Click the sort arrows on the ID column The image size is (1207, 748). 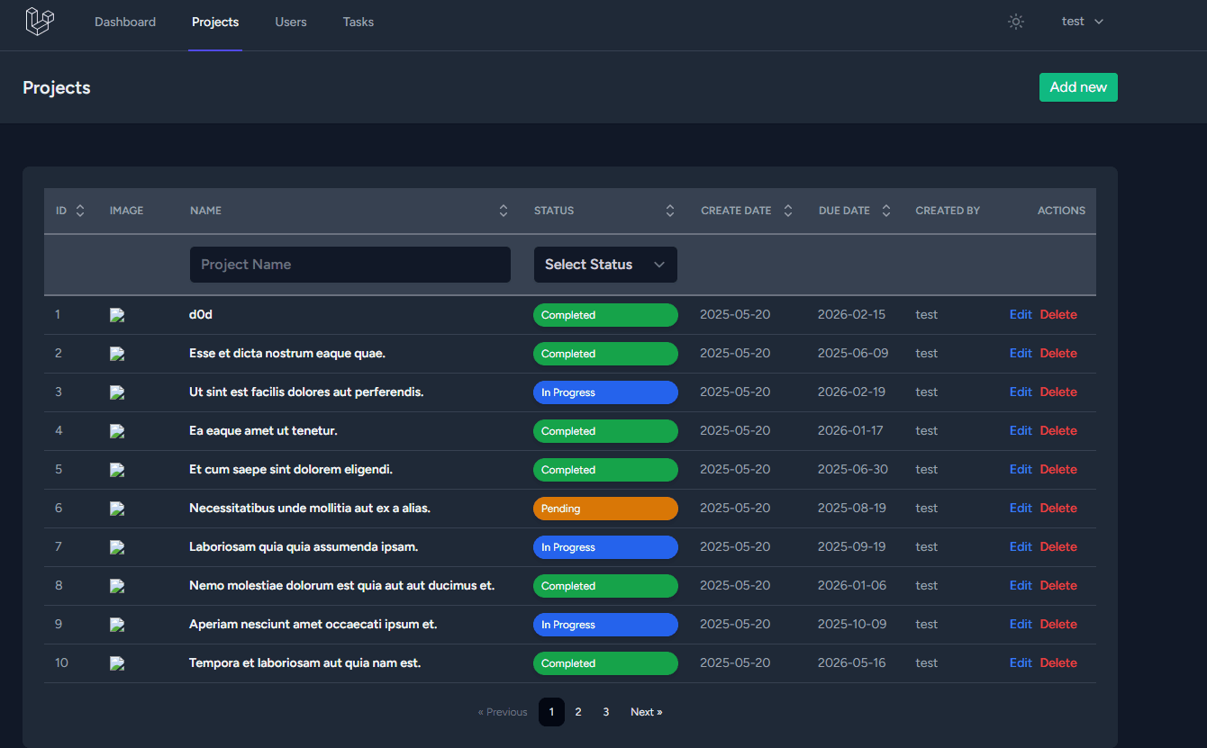click(80, 210)
